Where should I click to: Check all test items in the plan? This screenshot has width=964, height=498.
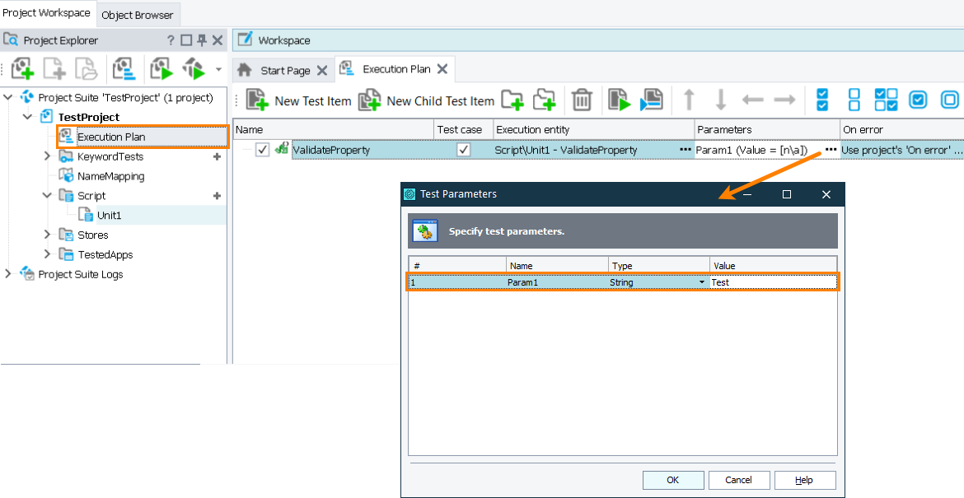[x=821, y=100]
